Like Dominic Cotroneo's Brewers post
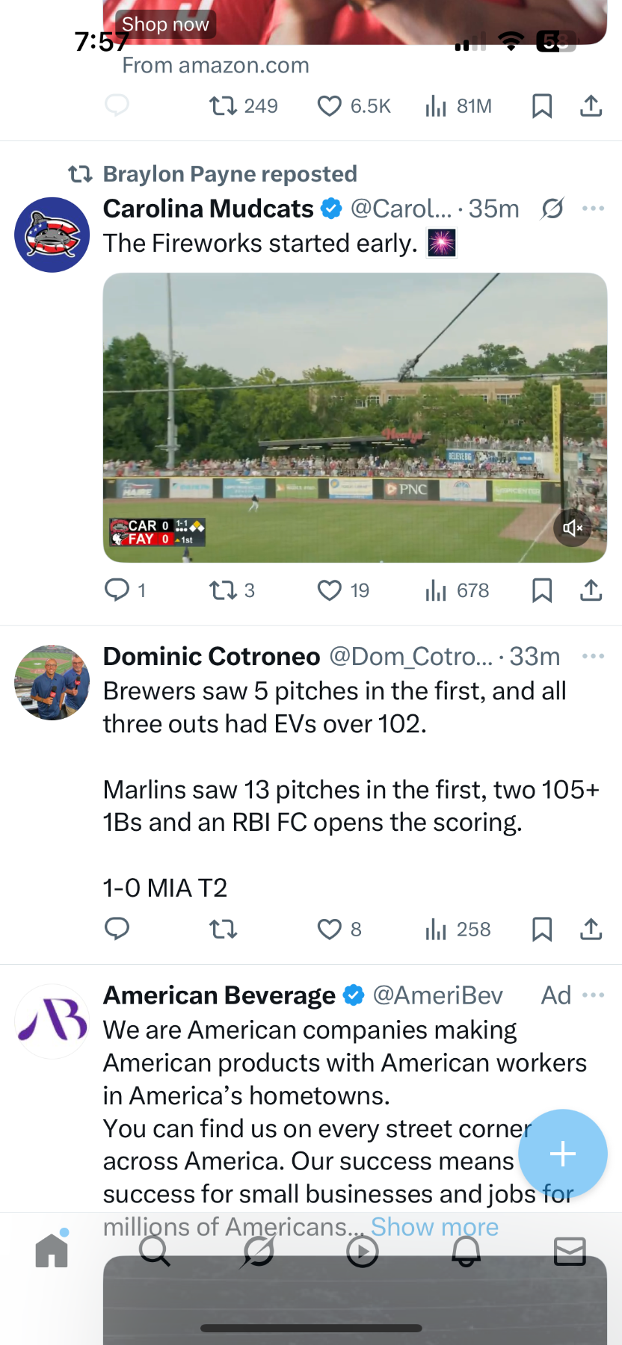Screen dimensions: 622x1345 pyautogui.click(x=330, y=929)
